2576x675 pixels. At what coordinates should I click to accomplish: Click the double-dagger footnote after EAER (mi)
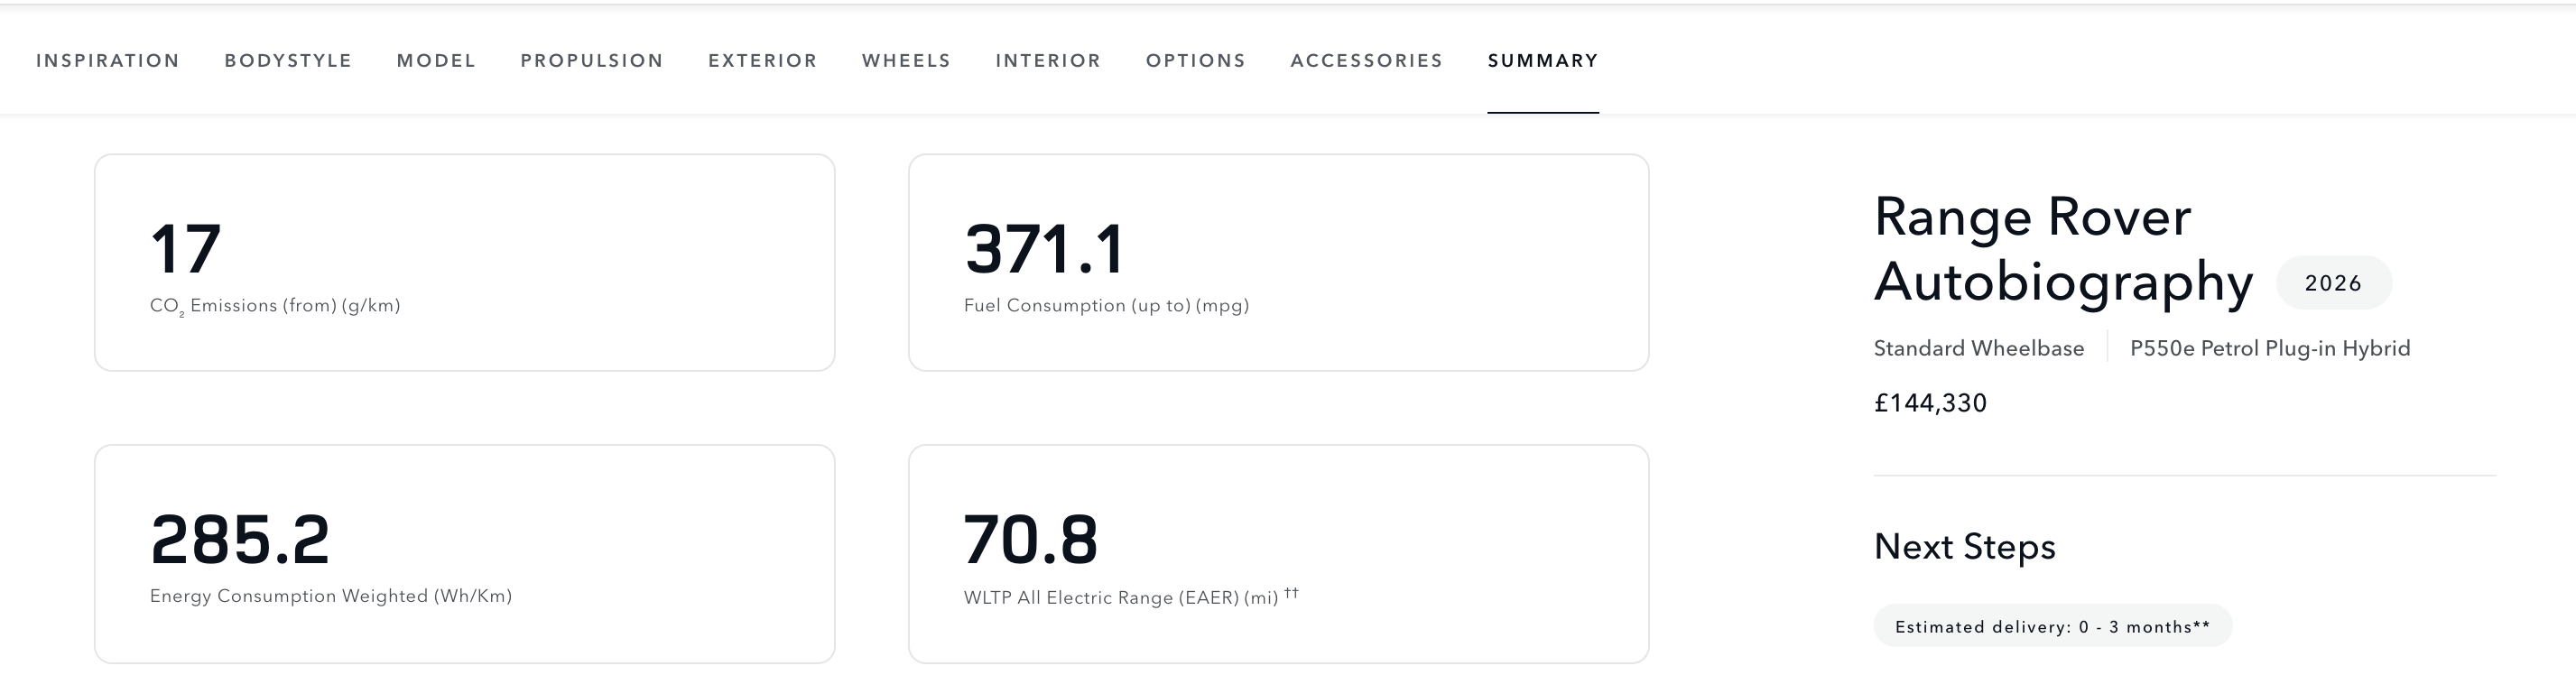(x=1291, y=593)
